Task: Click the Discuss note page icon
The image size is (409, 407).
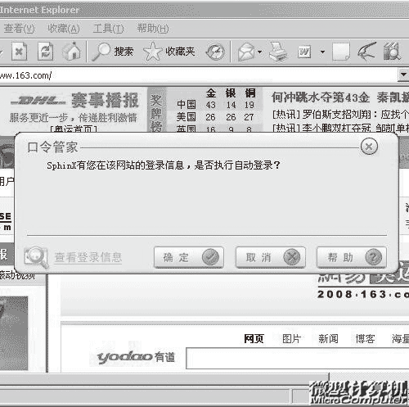Action: tap(341, 52)
